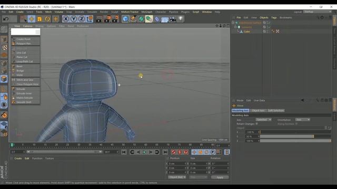The image size is (337, 189).
Task: Activate the Move tool in toolbar
Action: click(x=32, y=19)
